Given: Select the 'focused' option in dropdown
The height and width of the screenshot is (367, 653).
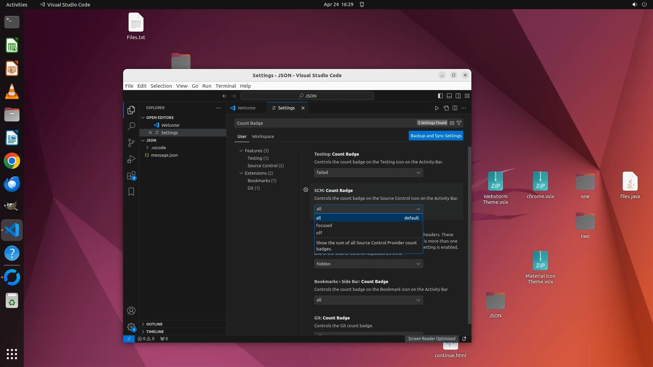Looking at the screenshot, I should (x=324, y=225).
